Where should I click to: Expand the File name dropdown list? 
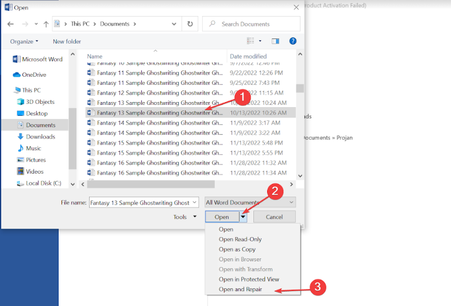click(x=195, y=202)
